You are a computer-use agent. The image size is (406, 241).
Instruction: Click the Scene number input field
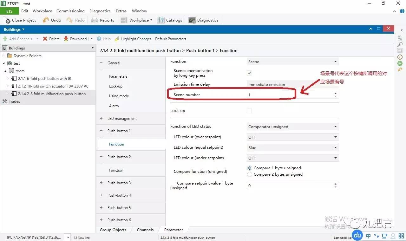point(290,95)
